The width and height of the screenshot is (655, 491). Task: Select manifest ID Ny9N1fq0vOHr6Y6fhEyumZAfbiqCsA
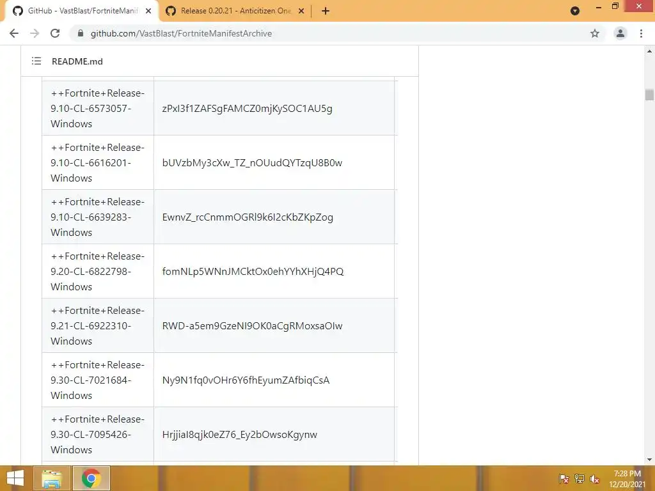click(x=246, y=380)
